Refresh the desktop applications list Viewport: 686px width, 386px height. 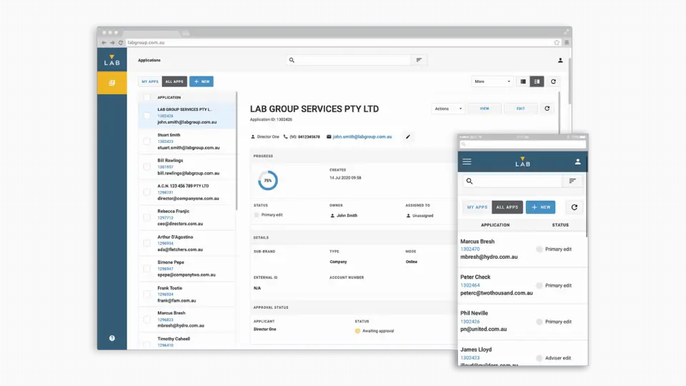553,81
